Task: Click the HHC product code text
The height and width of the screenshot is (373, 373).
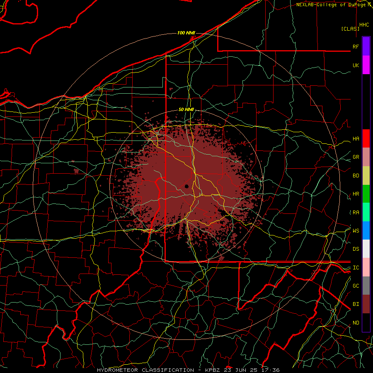Action: point(364,25)
